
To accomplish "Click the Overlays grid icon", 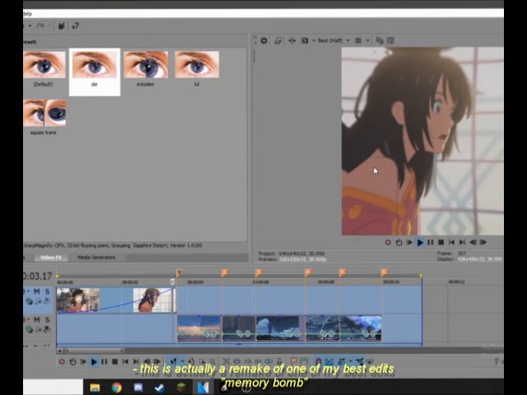I will pyautogui.click(x=359, y=40).
